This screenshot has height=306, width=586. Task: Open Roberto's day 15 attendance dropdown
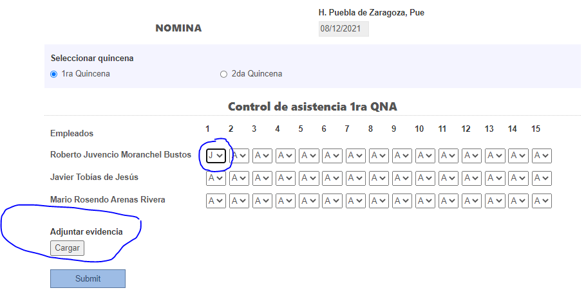[542, 156]
